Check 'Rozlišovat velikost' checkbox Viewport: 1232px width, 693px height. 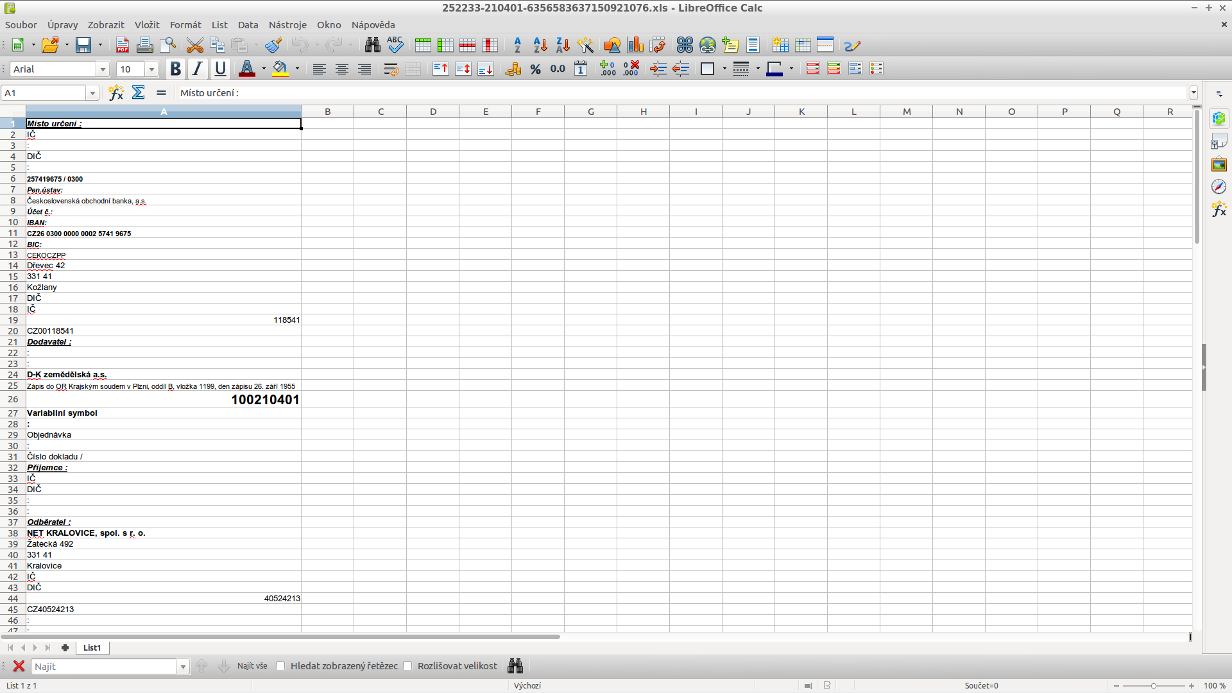click(407, 666)
